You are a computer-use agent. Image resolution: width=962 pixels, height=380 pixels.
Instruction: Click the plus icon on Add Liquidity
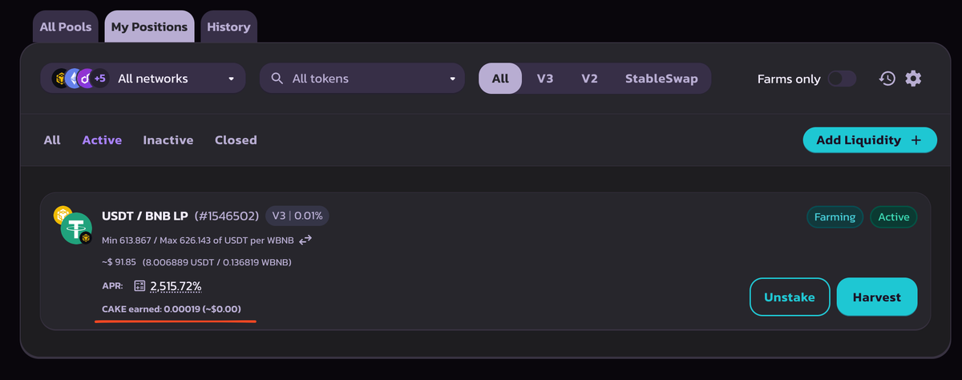point(917,140)
